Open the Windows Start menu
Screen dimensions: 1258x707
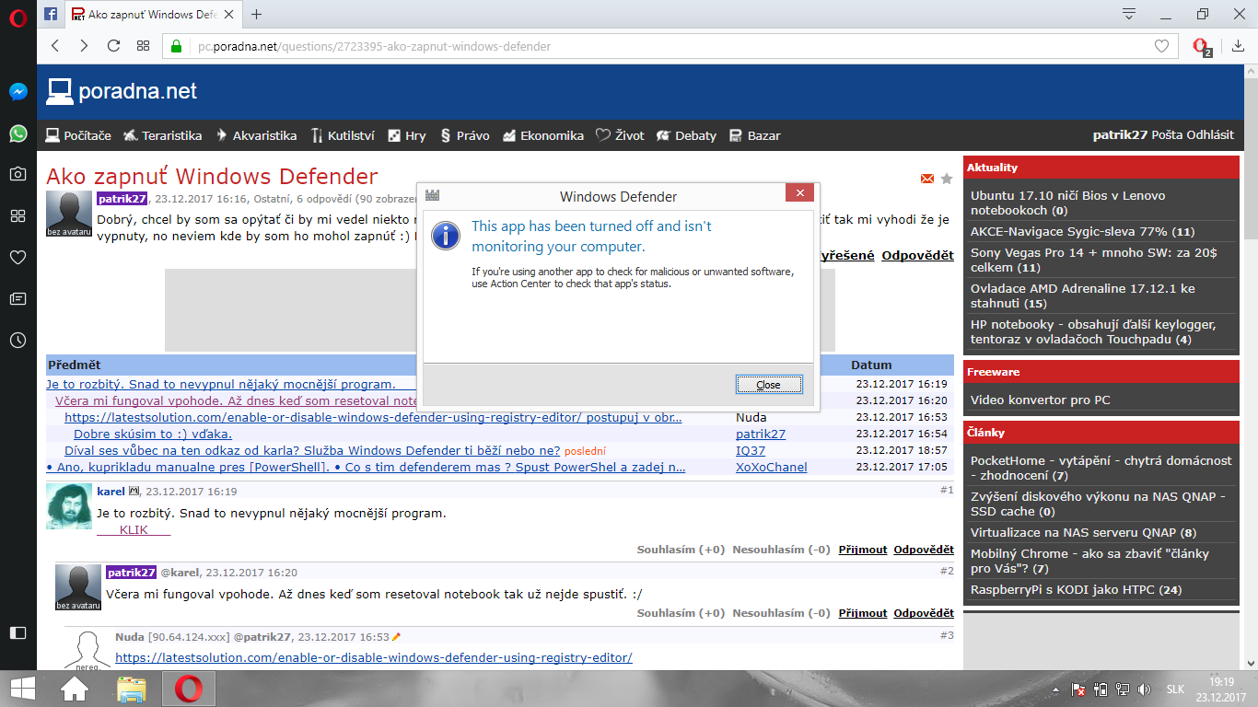[x=23, y=688]
